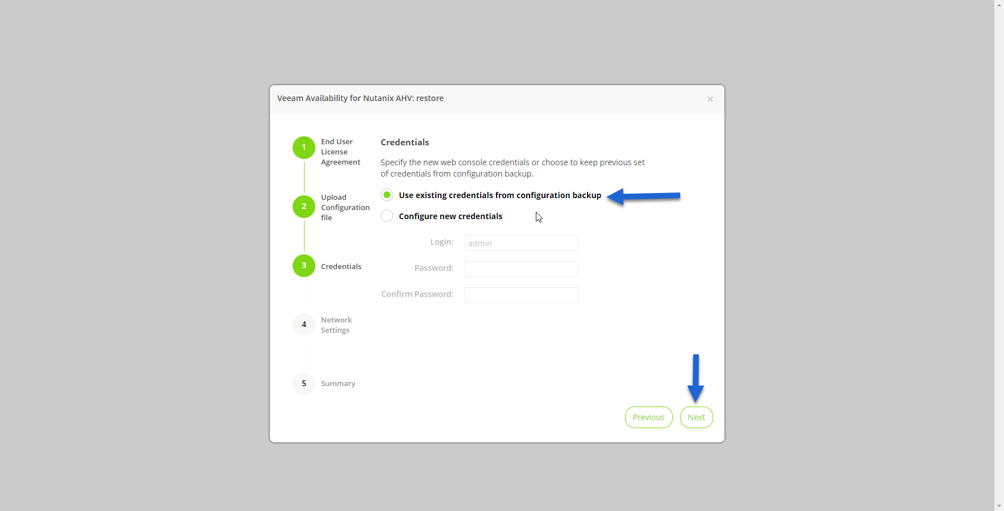
Task: Click the Network Settings step label
Action: click(336, 325)
